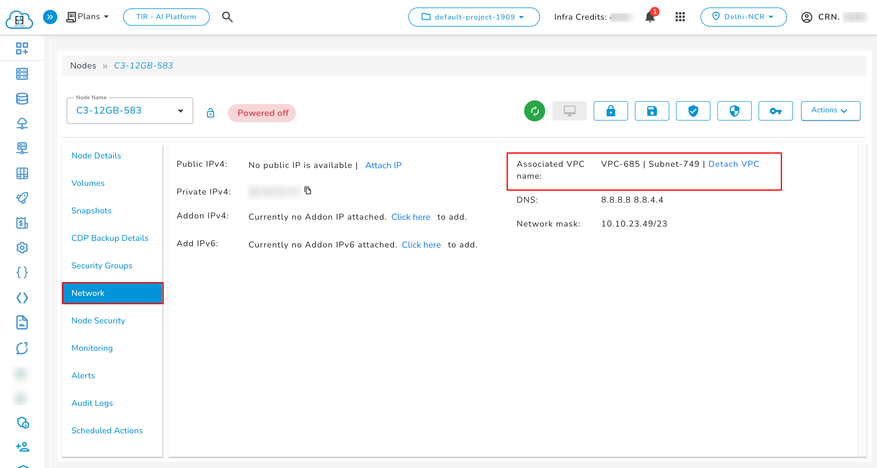This screenshot has height=468, width=877.
Task: Open the billing invoice icon in sidebar
Action: (22, 223)
